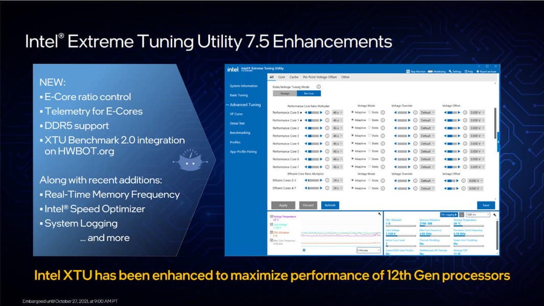The height and width of the screenshot is (306, 544).
Task: Toggle Core Voltage graph checkbox
Action: coord(271,224)
